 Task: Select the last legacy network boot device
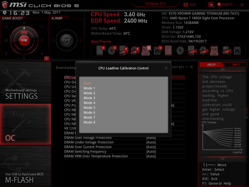click(237, 51)
